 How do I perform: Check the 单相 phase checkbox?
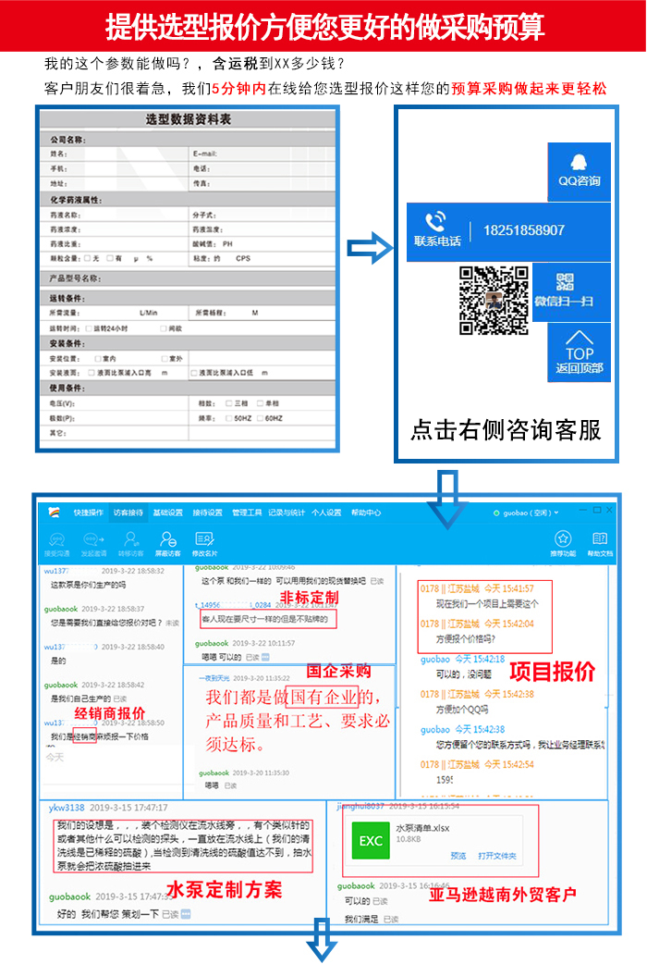click(x=260, y=403)
